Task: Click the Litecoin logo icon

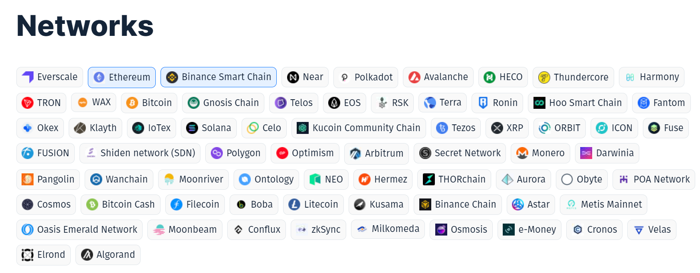Action: pyautogui.click(x=294, y=204)
